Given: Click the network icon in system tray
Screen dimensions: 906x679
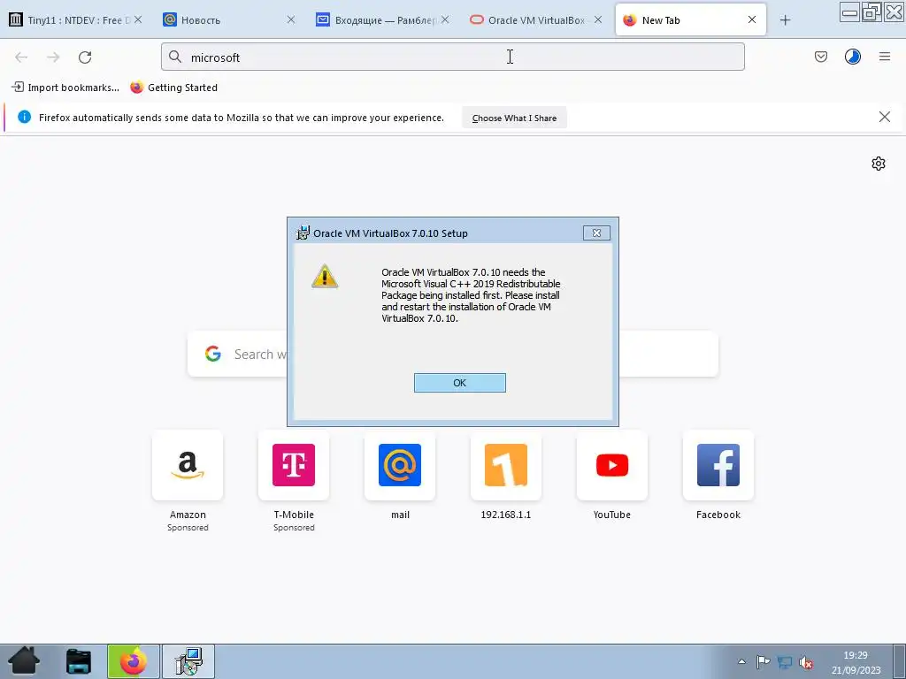Looking at the screenshot, I should coord(784,662).
